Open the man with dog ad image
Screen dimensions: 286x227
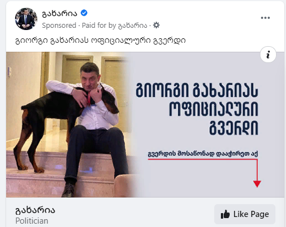(145, 125)
